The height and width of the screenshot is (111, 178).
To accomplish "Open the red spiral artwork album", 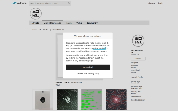I will pyautogui.click(x=116, y=100).
